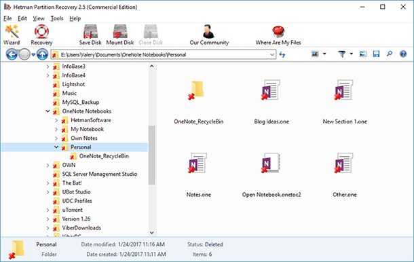414x262 pixels.
Task: Open Our Community
Action: click(209, 35)
